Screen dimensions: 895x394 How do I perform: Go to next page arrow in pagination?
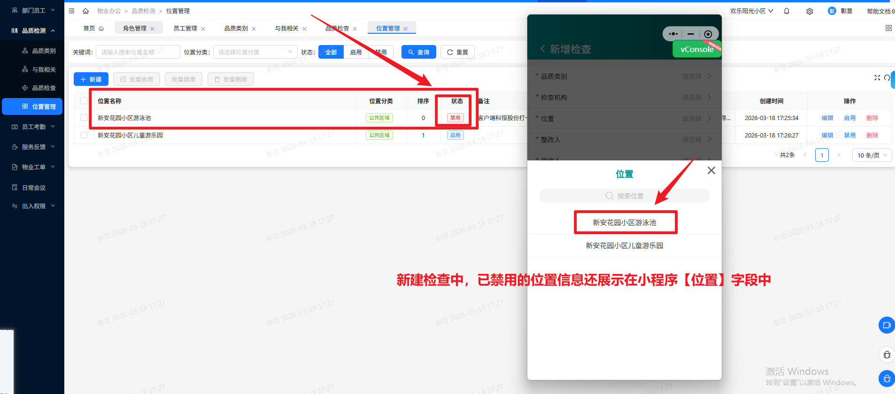tap(839, 155)
